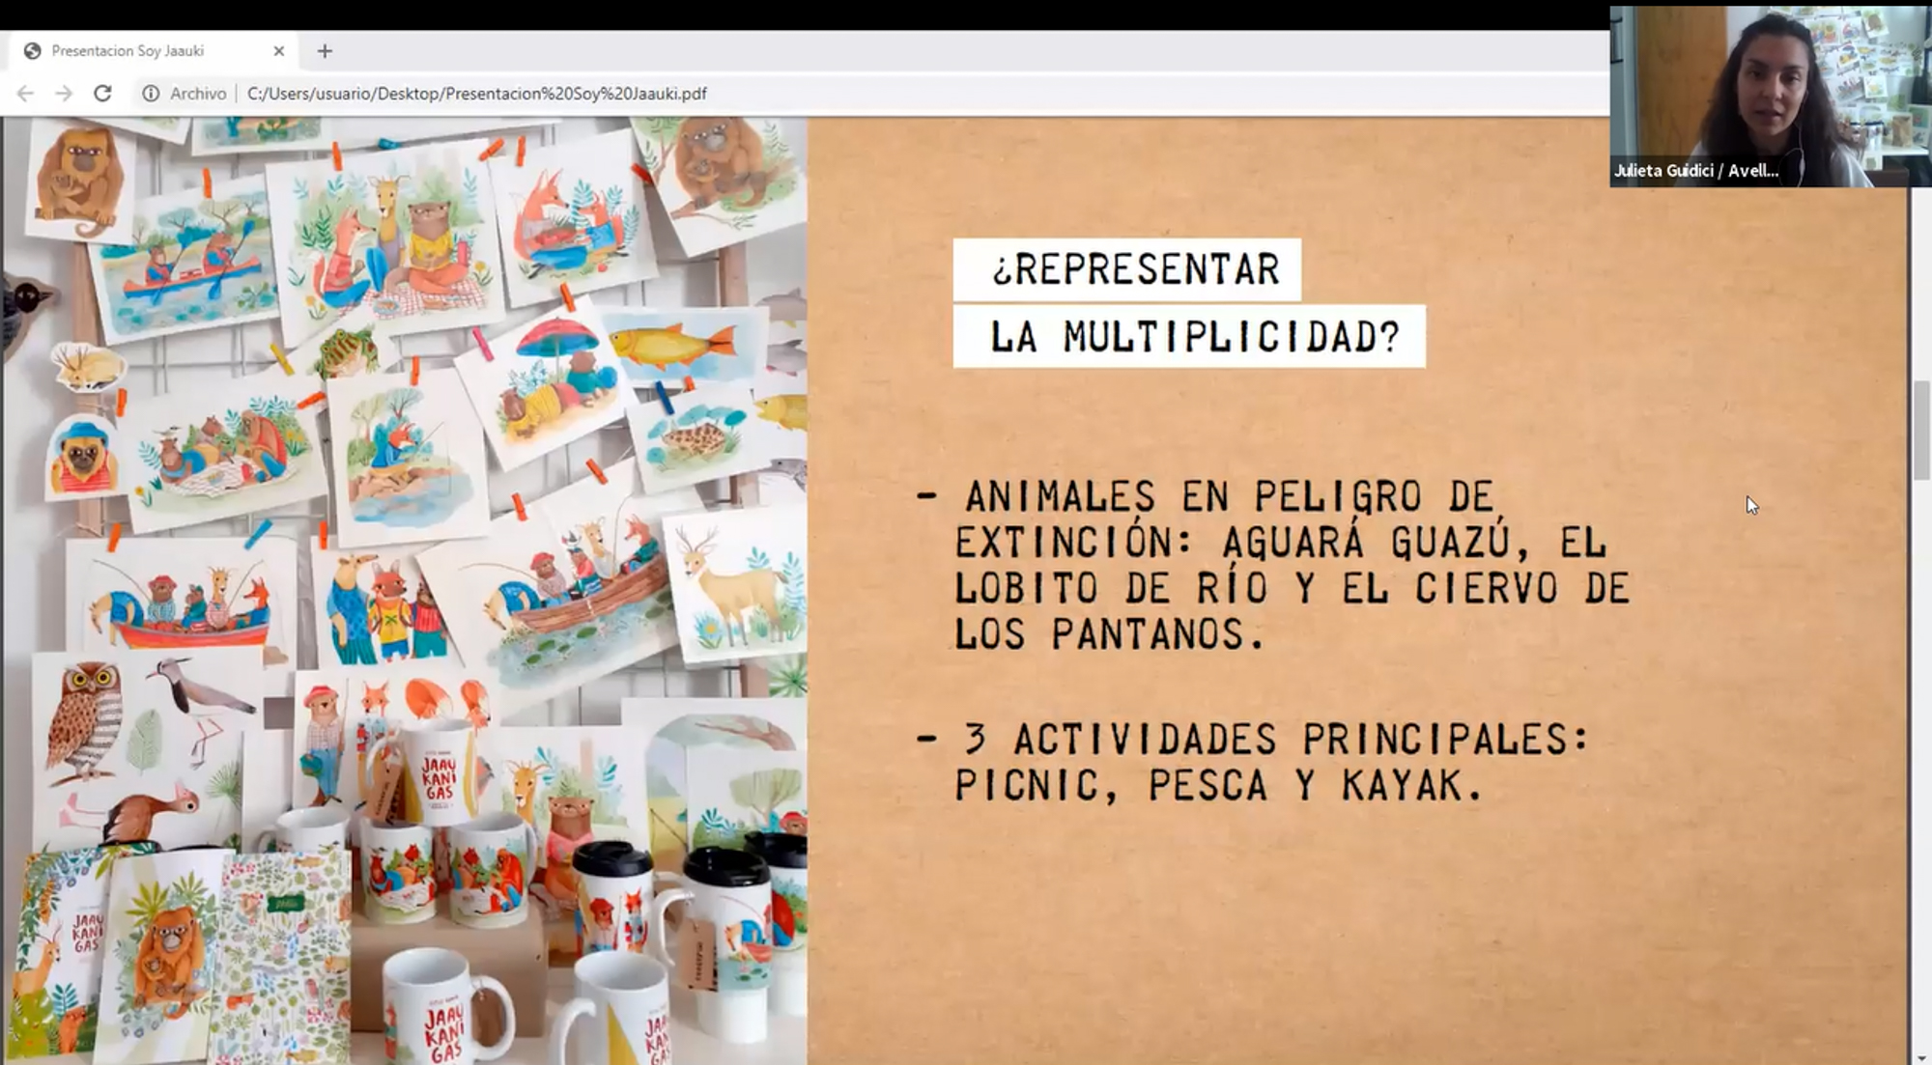Screen dimensions: 1932x1065
Task: Click the ¿REPRESENTAR title box
Action: coord(1126,269)
